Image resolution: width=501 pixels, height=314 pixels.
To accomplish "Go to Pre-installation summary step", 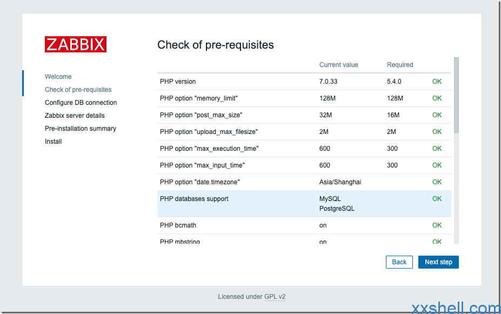I will (x=81, y=129).
